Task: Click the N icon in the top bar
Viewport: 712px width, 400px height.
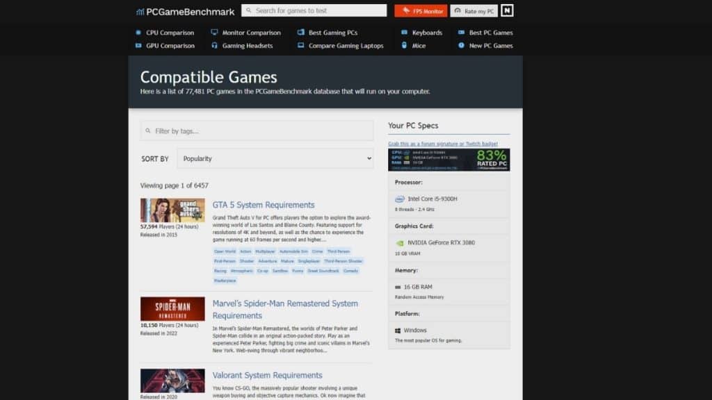Action: click(x=507, y=10)
